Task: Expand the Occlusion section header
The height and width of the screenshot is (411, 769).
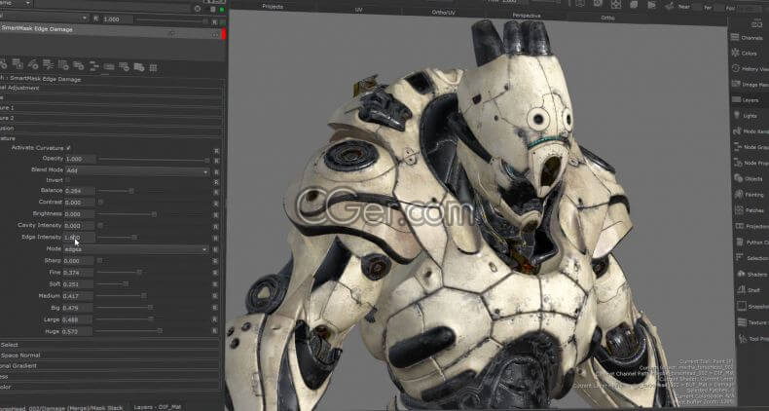Action: (112, 128)
